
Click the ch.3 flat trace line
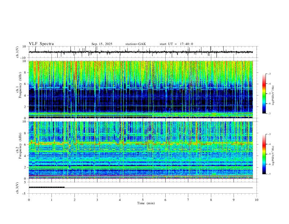click(141, 188)
